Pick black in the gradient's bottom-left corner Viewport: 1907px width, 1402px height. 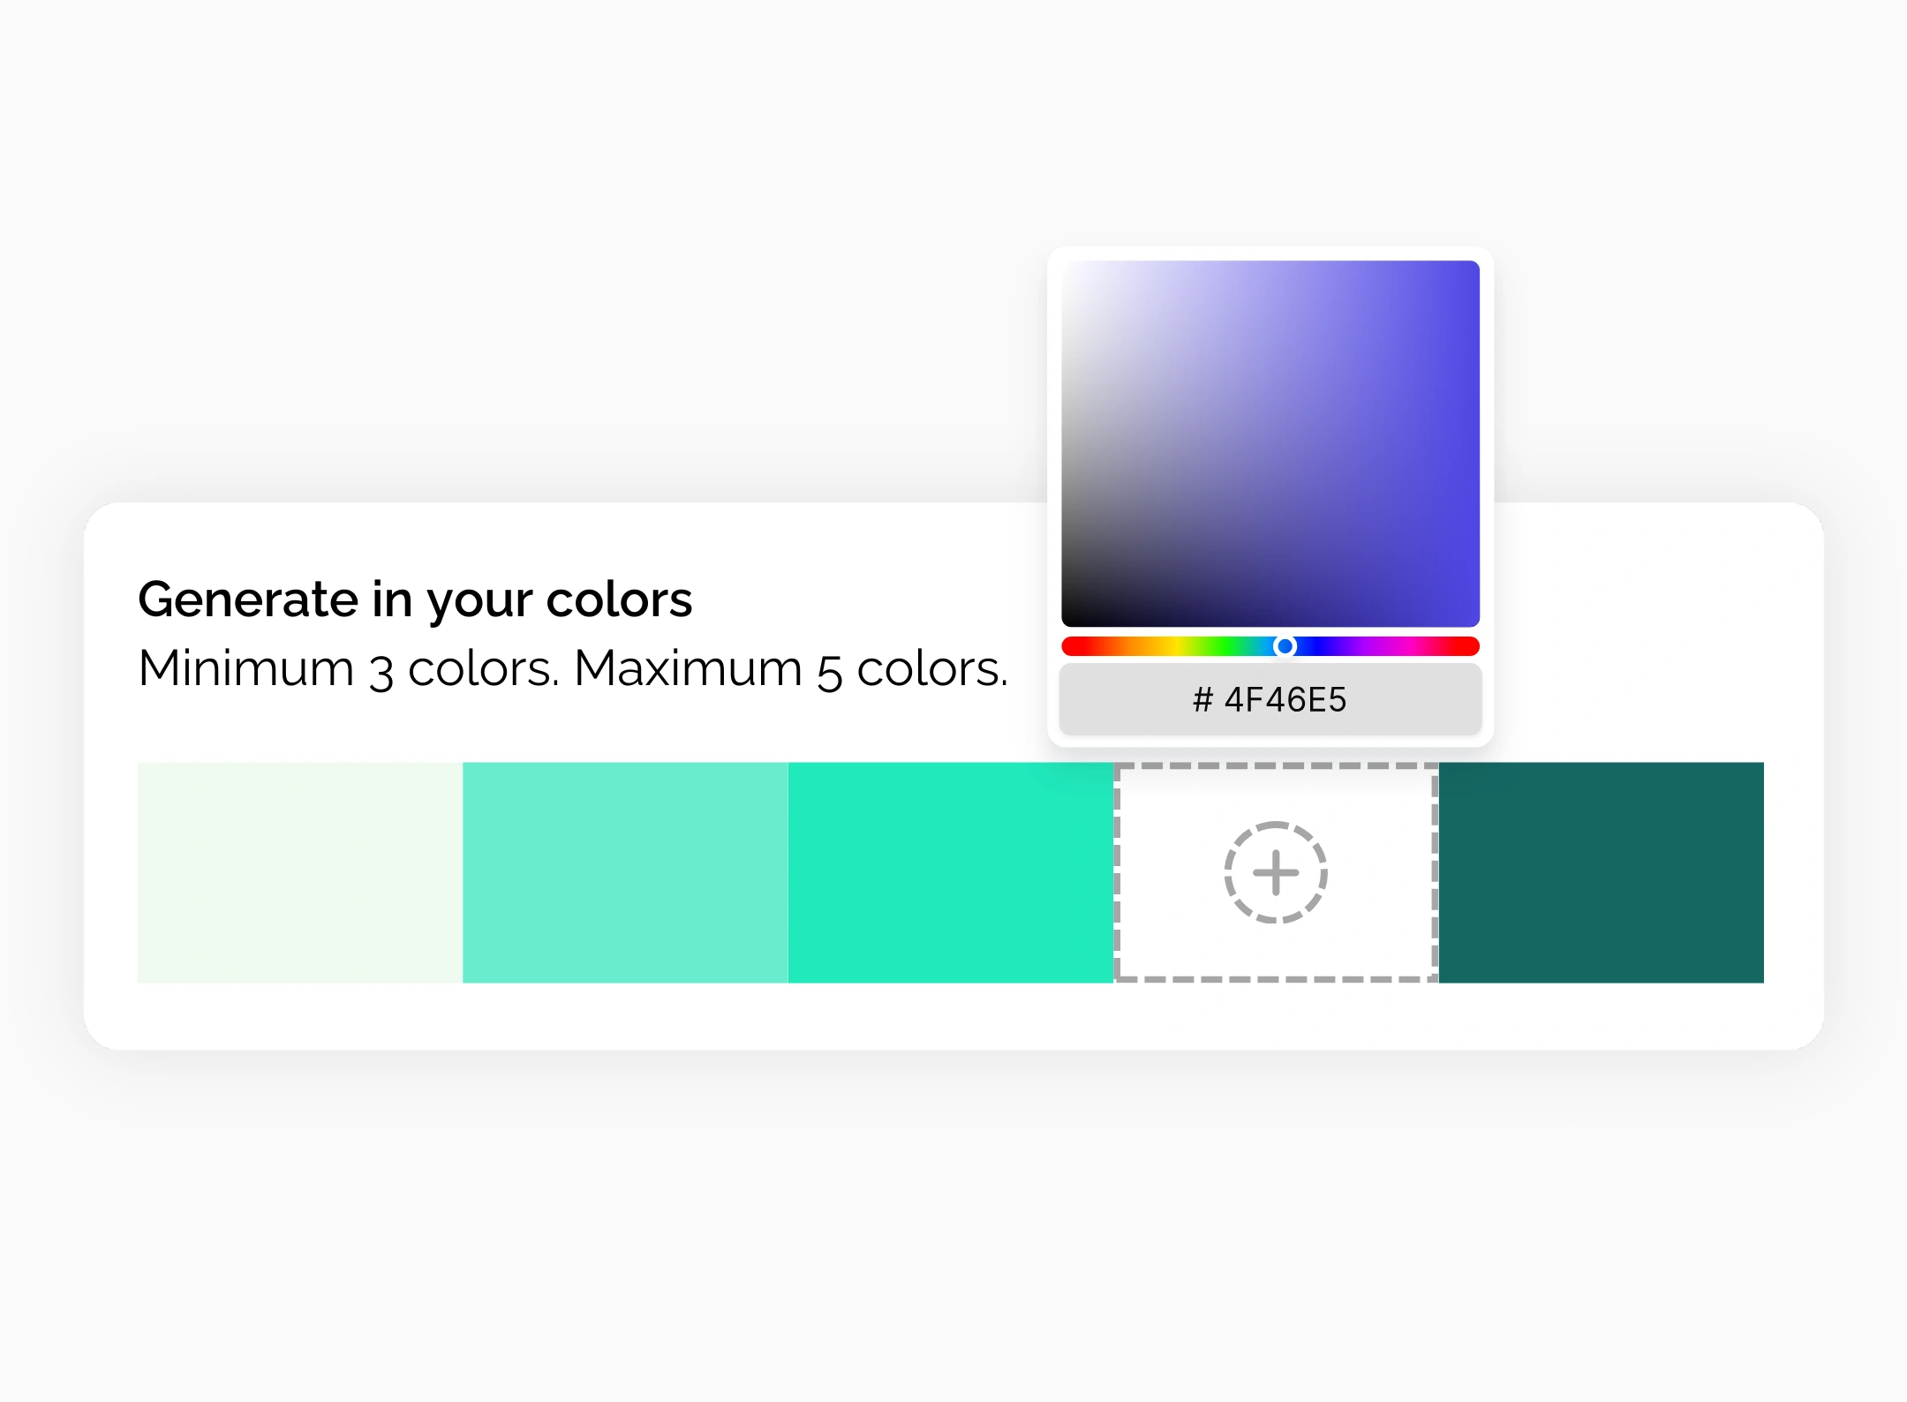click(1068, 621)
